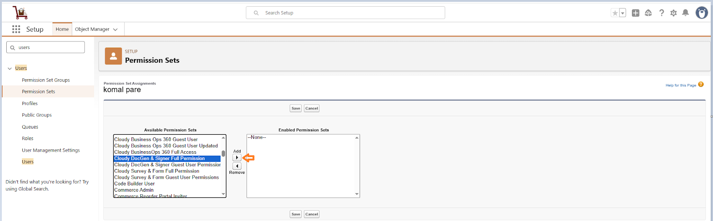This screenshot has width=713, height=221.
Task: Open the Salesforce Help question mark icon
Action: pos(661,13)
